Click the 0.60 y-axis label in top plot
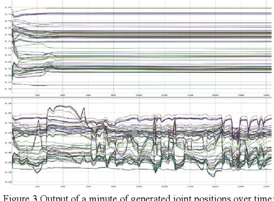Screen dimensions: 274x201 pos(8,34)
